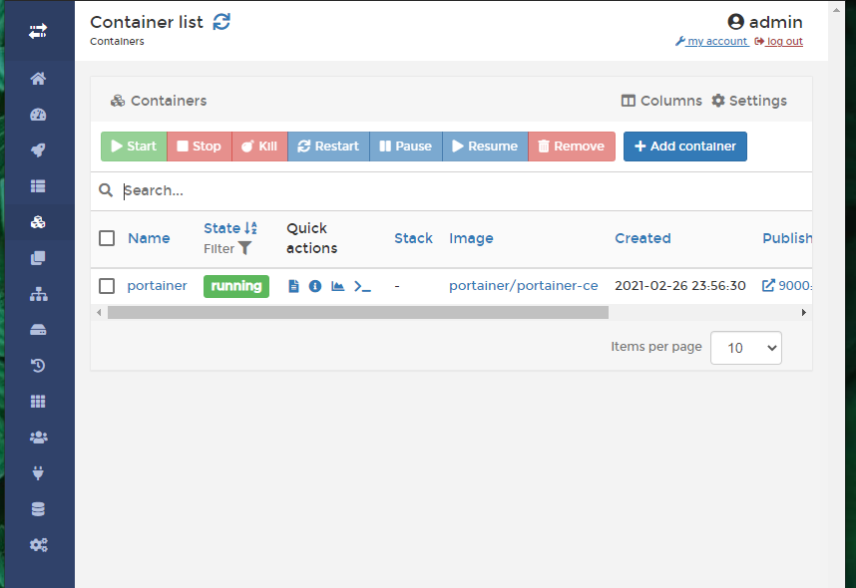The image size is (856, 588).
Task: Open the Columns visibility menu
Action: (661, 101)
